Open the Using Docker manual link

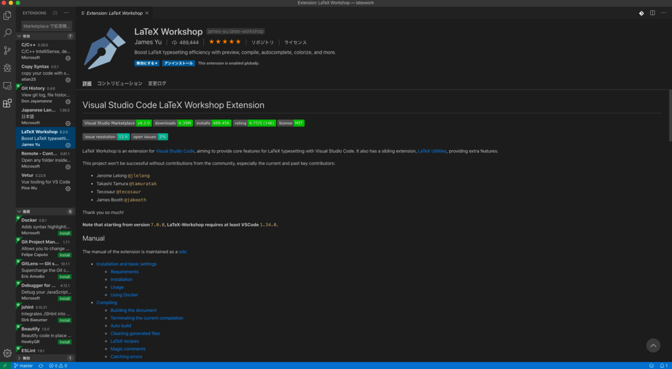pyautogui.click(x=124, y=295)
